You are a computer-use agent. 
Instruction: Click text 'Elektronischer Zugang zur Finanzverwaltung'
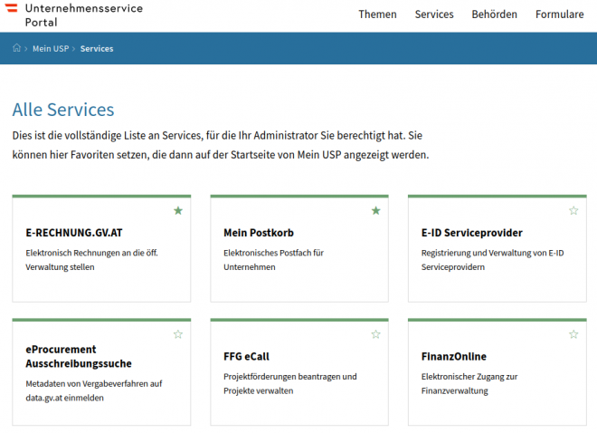tap(469, 383)
